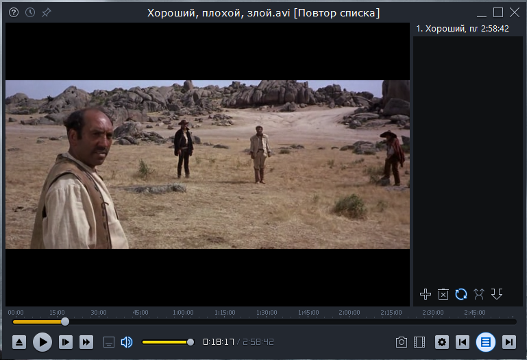Seek to the 1:30:00 timeline marker

(x=267, y=313)
